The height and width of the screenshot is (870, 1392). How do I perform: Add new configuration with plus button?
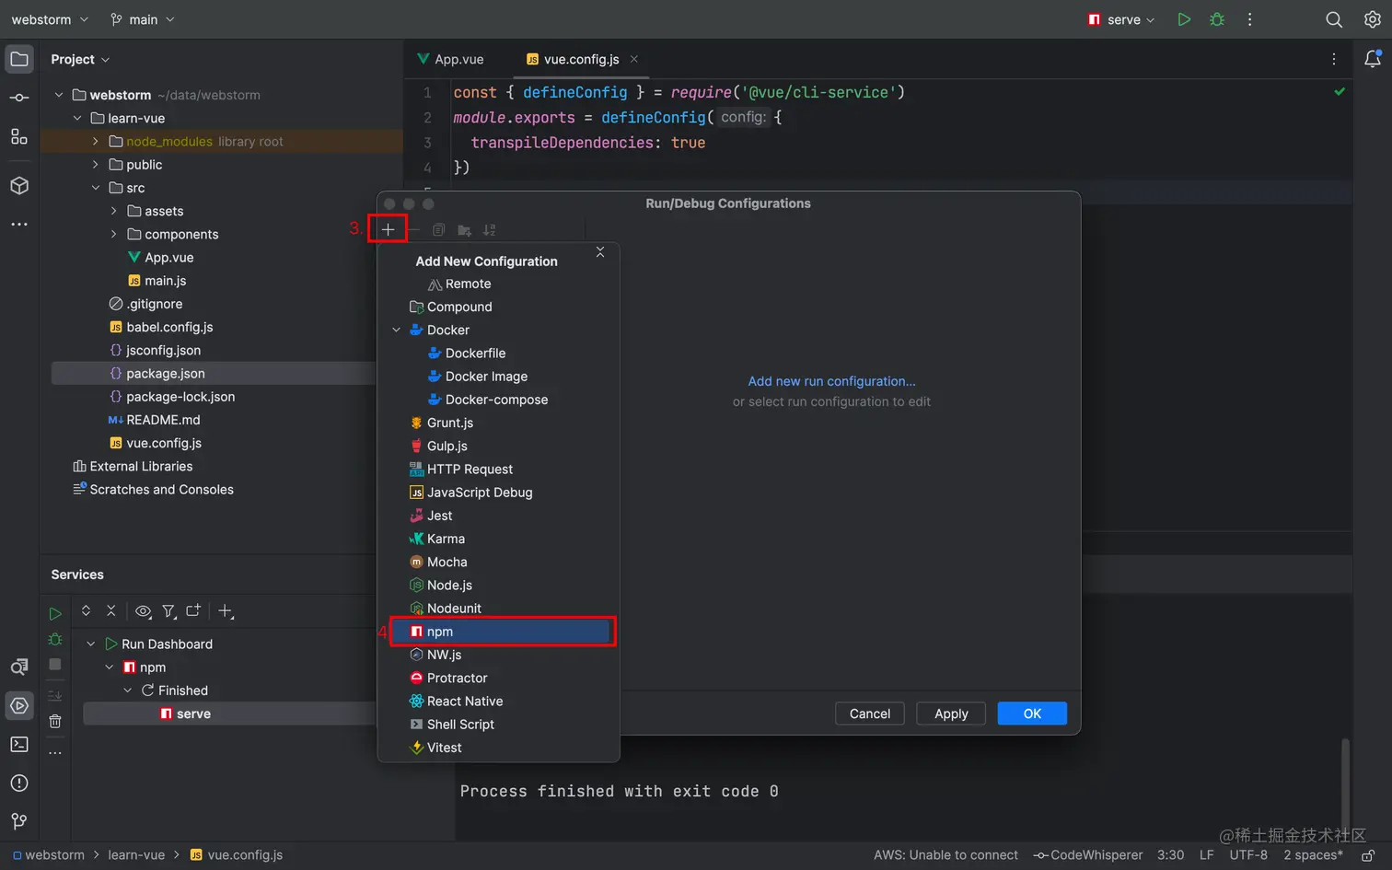tap(388, 229)
